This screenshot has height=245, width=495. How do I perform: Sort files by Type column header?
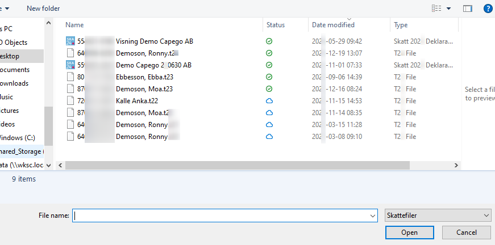401,25
